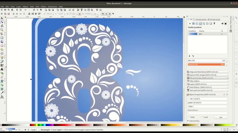
Task: Expand the Layers dialog entry
Action: click(208, 84)
